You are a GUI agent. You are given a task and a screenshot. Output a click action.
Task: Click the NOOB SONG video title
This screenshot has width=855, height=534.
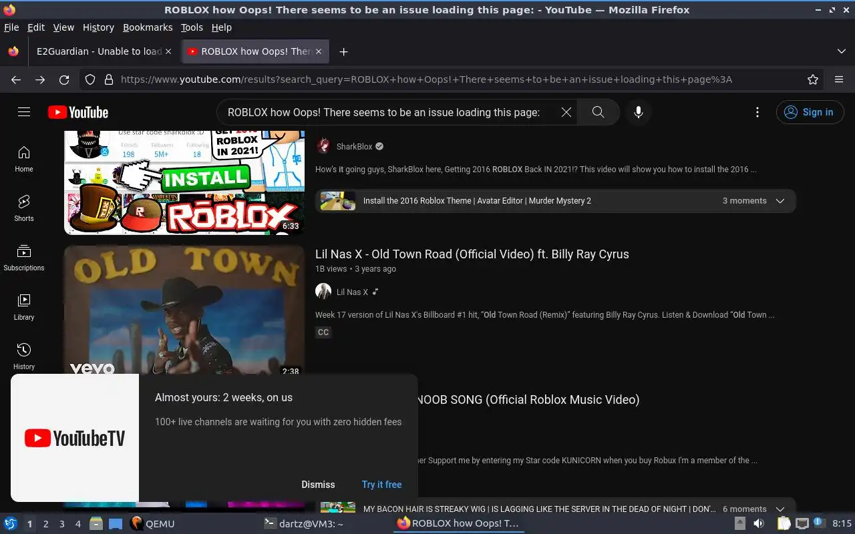point(528,399)
